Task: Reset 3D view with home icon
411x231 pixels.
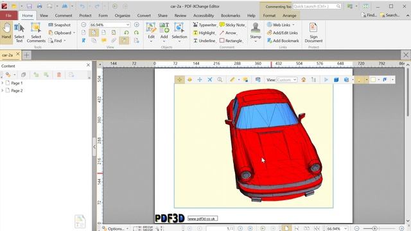Action: click(x=304, y=80)
